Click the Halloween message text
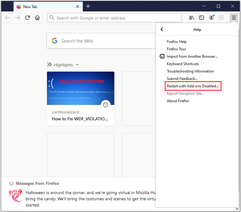Screen dimensions: 241x212 (x=91, y=199)
